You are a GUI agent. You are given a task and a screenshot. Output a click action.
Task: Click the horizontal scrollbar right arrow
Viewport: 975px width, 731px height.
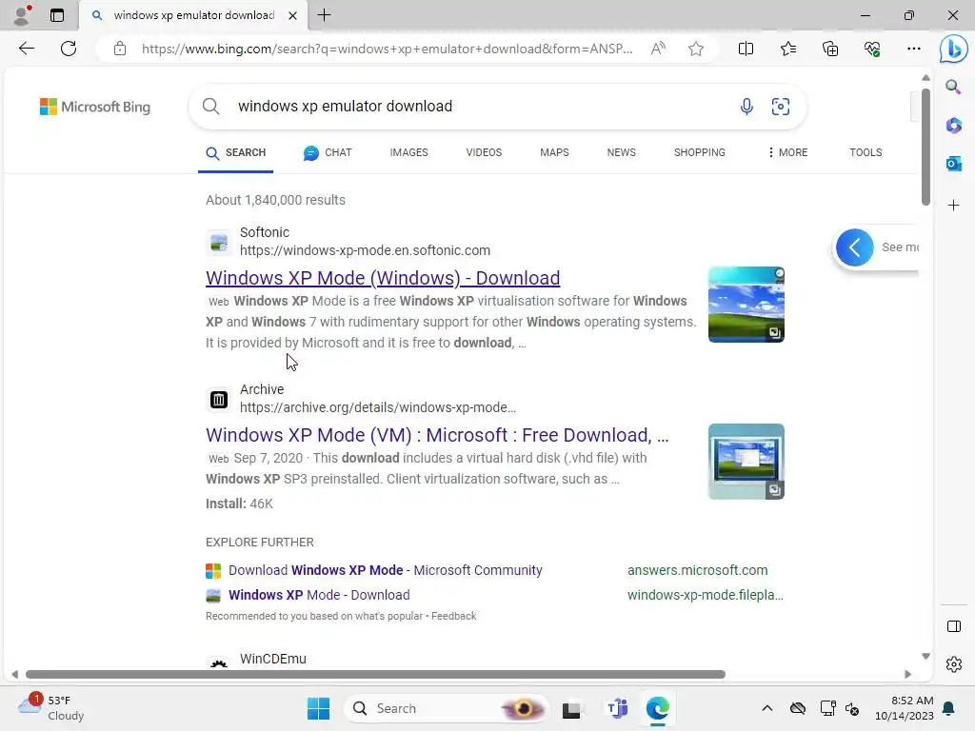907,675
